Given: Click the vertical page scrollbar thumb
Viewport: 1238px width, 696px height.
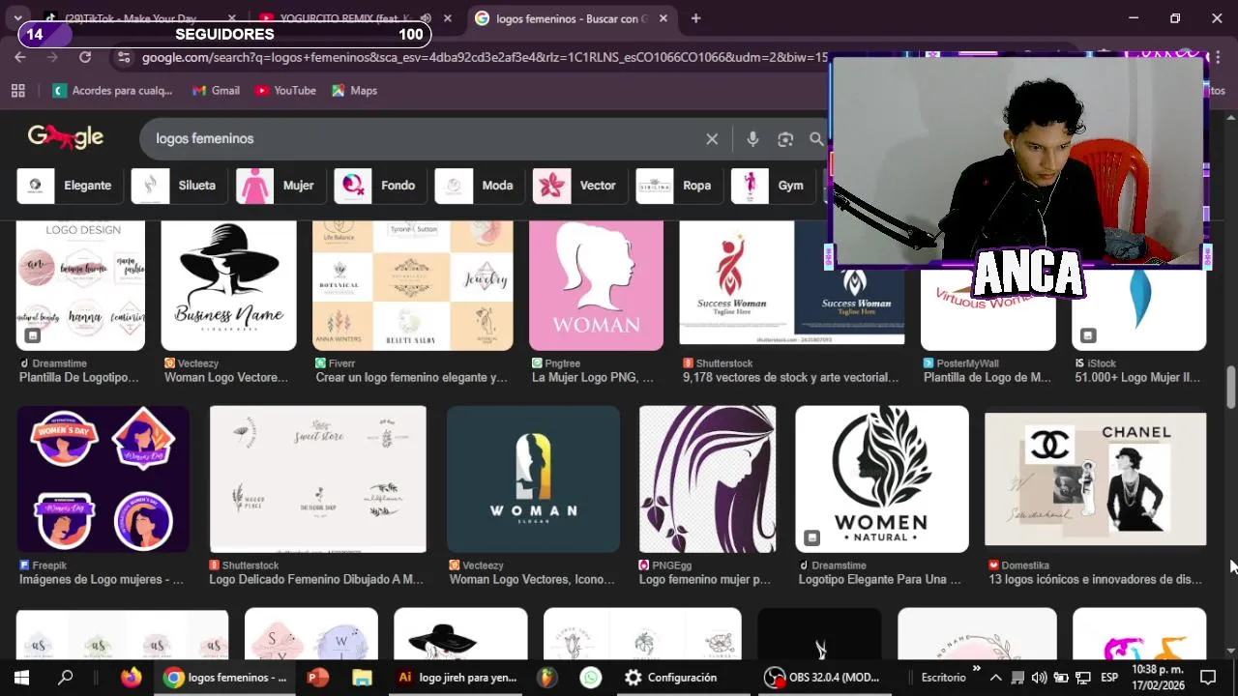Looking at the screenshot, I should 1231,387.
